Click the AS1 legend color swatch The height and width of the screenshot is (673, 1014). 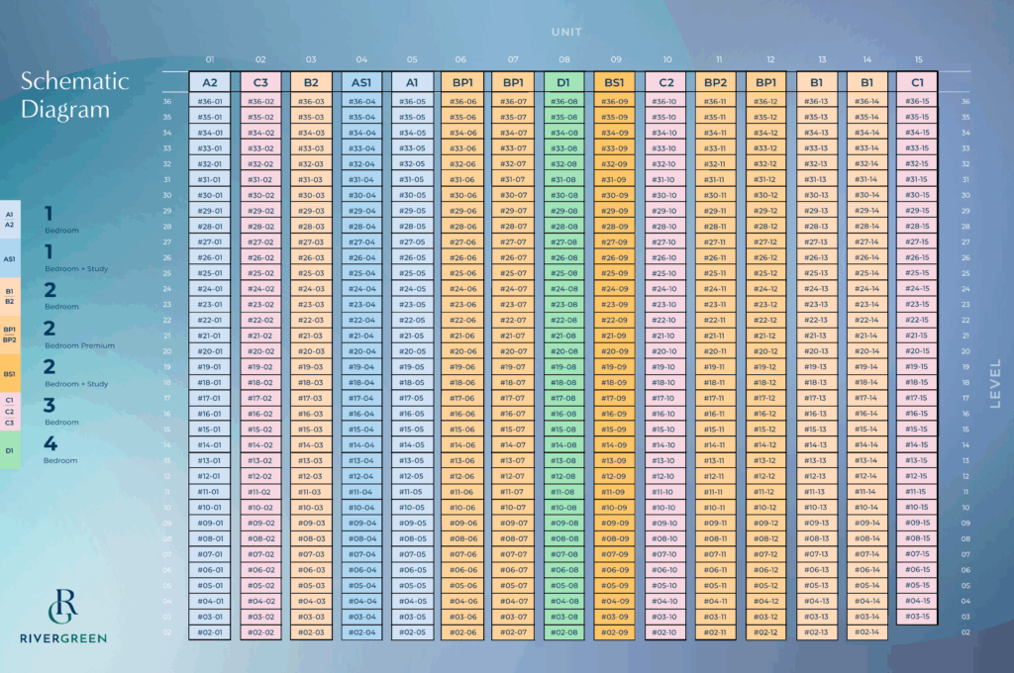point(10,259)
